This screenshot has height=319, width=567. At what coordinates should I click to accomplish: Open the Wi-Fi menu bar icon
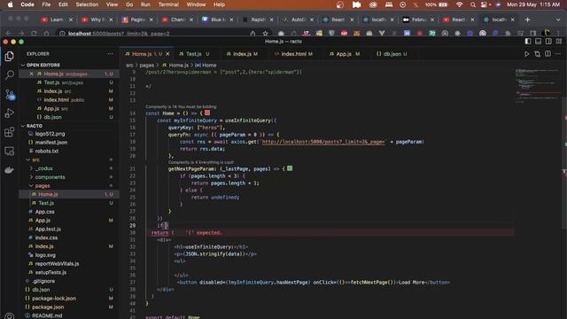[x=459, y=4]
